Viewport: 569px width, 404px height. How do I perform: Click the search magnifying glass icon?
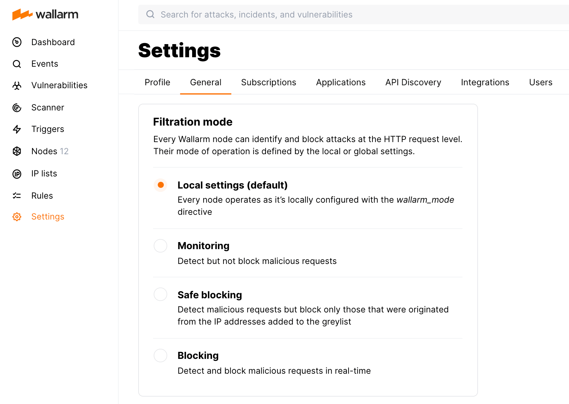(x=150, y=14)
